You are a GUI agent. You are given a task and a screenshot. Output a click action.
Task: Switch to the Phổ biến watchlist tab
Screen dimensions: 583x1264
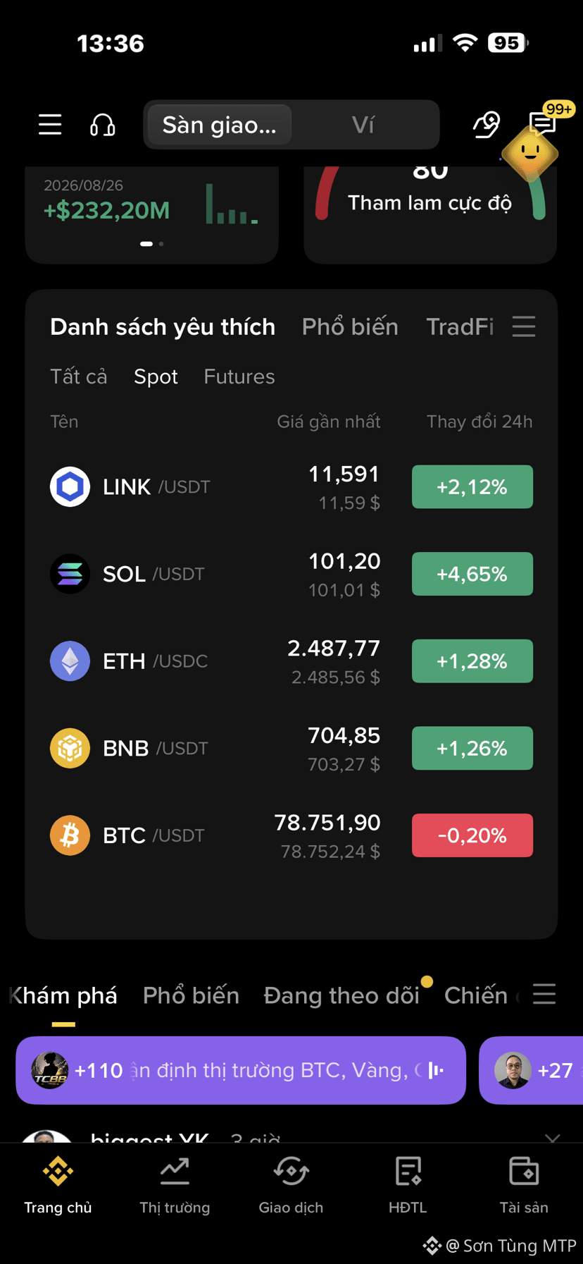coord(350,326)
